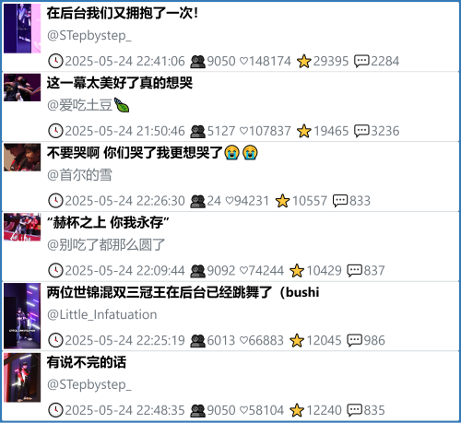Open user @Little_Infatuation profile

coord(102,314)
